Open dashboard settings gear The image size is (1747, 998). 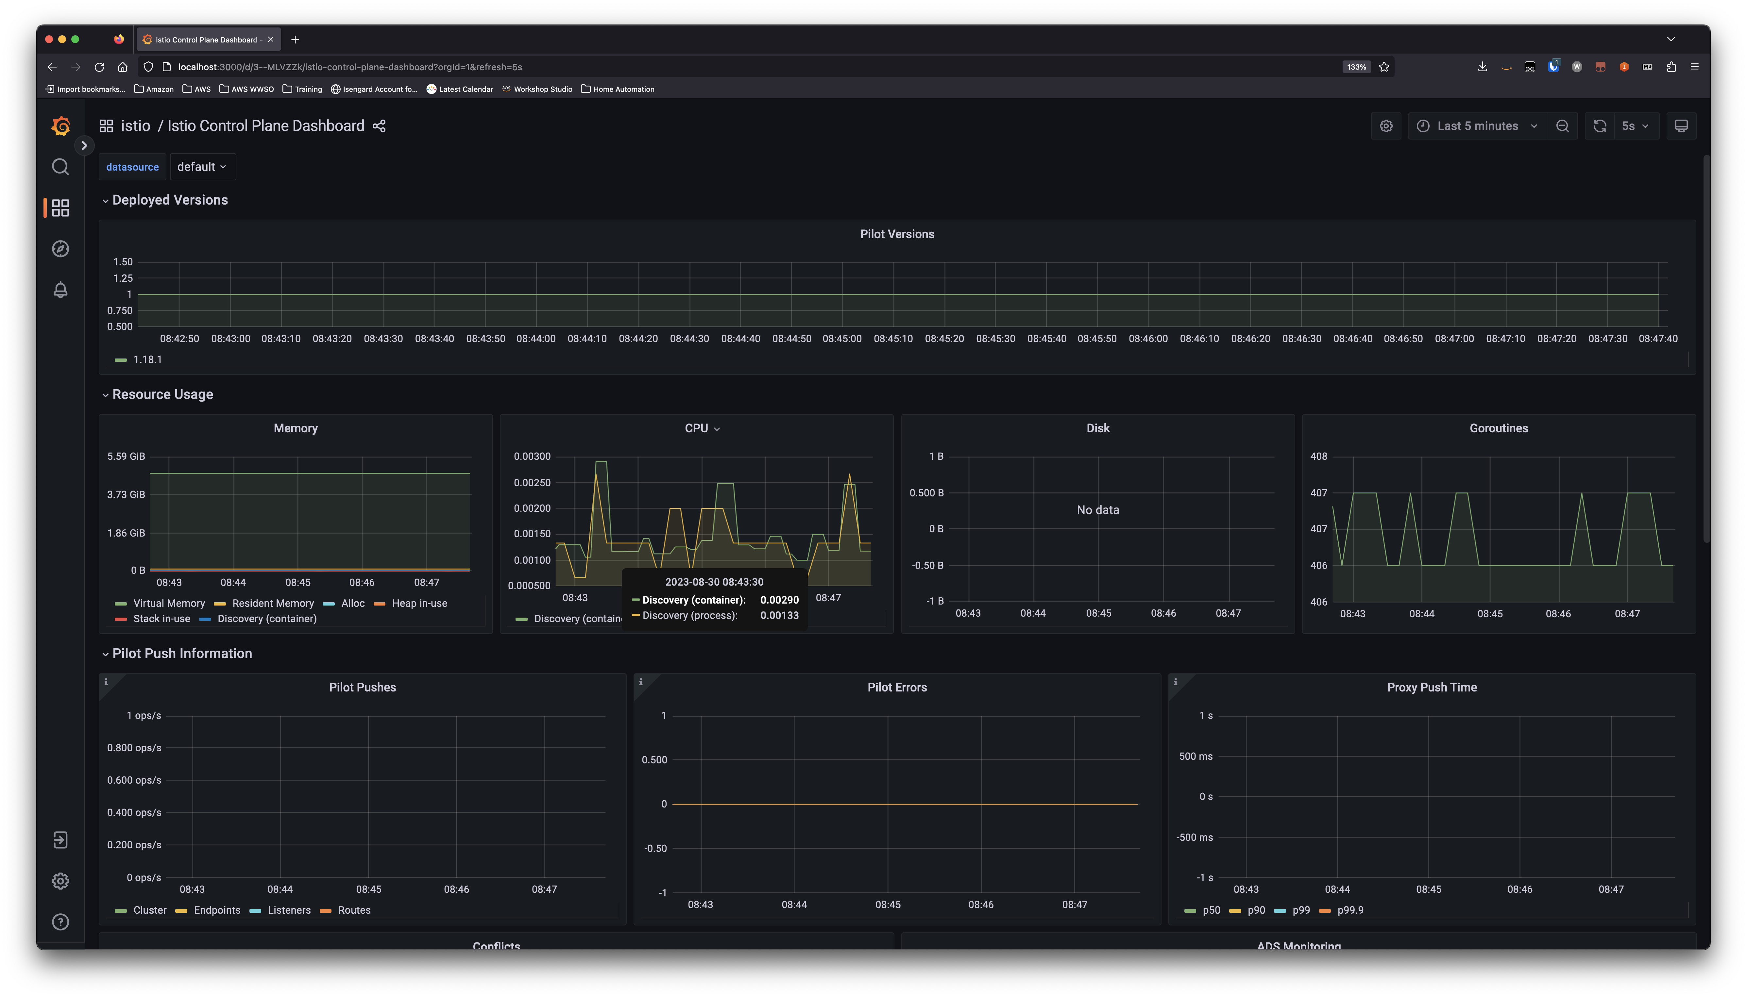point(1386,125)
